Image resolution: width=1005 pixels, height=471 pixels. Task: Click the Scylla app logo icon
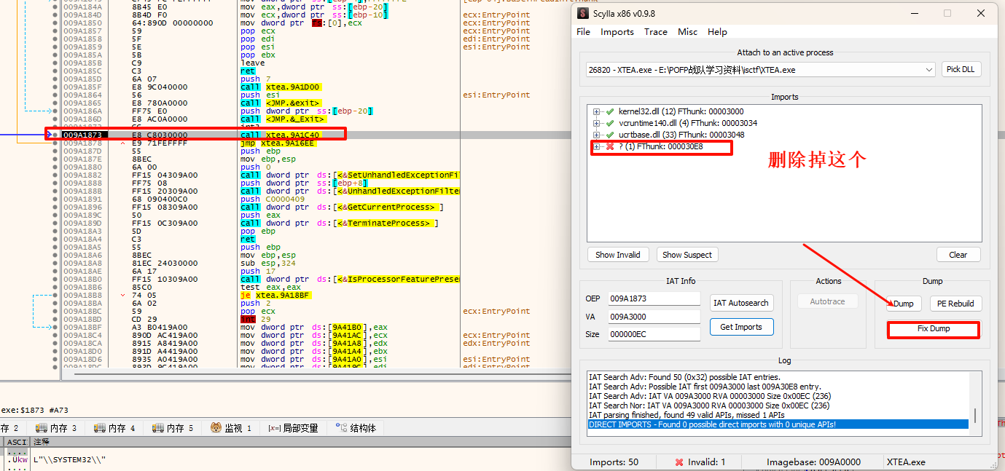(x=583, y=13)
